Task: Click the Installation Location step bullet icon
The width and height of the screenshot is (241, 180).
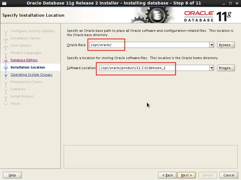Action: 6,67
